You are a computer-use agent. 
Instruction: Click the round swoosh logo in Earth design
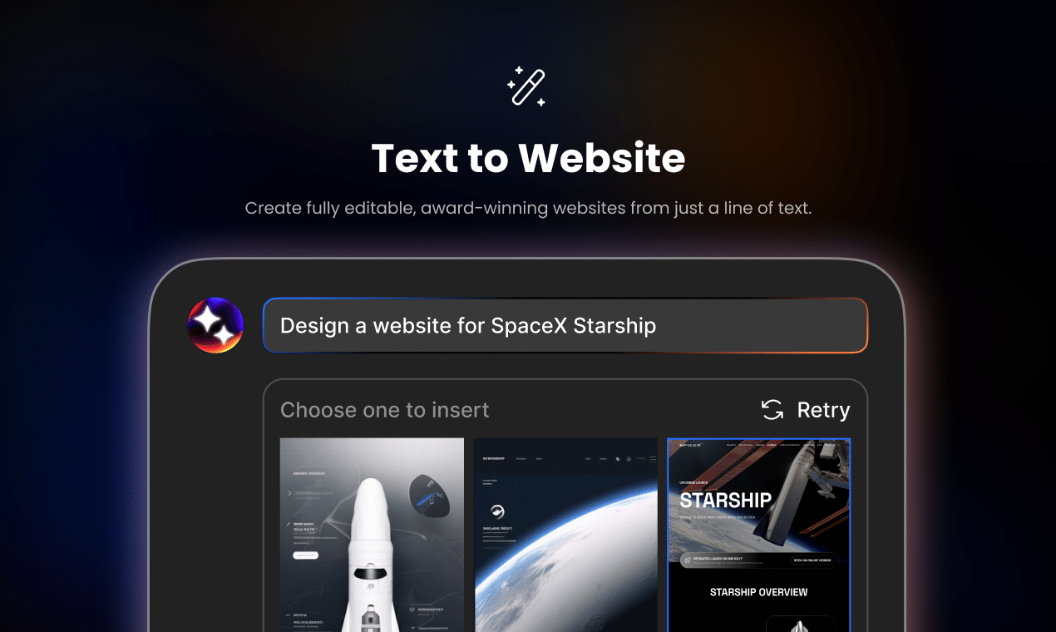coord(496,513)
